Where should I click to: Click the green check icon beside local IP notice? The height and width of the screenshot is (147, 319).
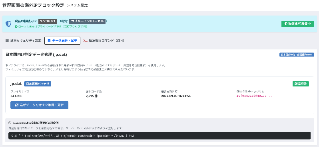pos(16,27)
